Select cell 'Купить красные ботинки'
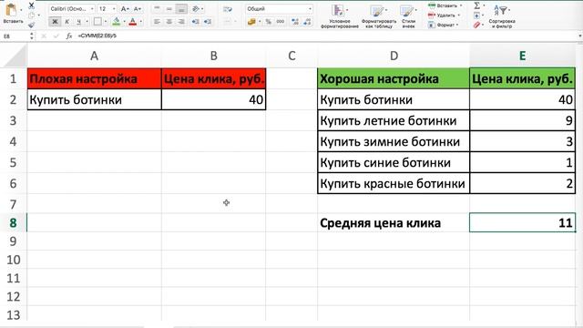 pyautogui.click(x=394, y=183)
